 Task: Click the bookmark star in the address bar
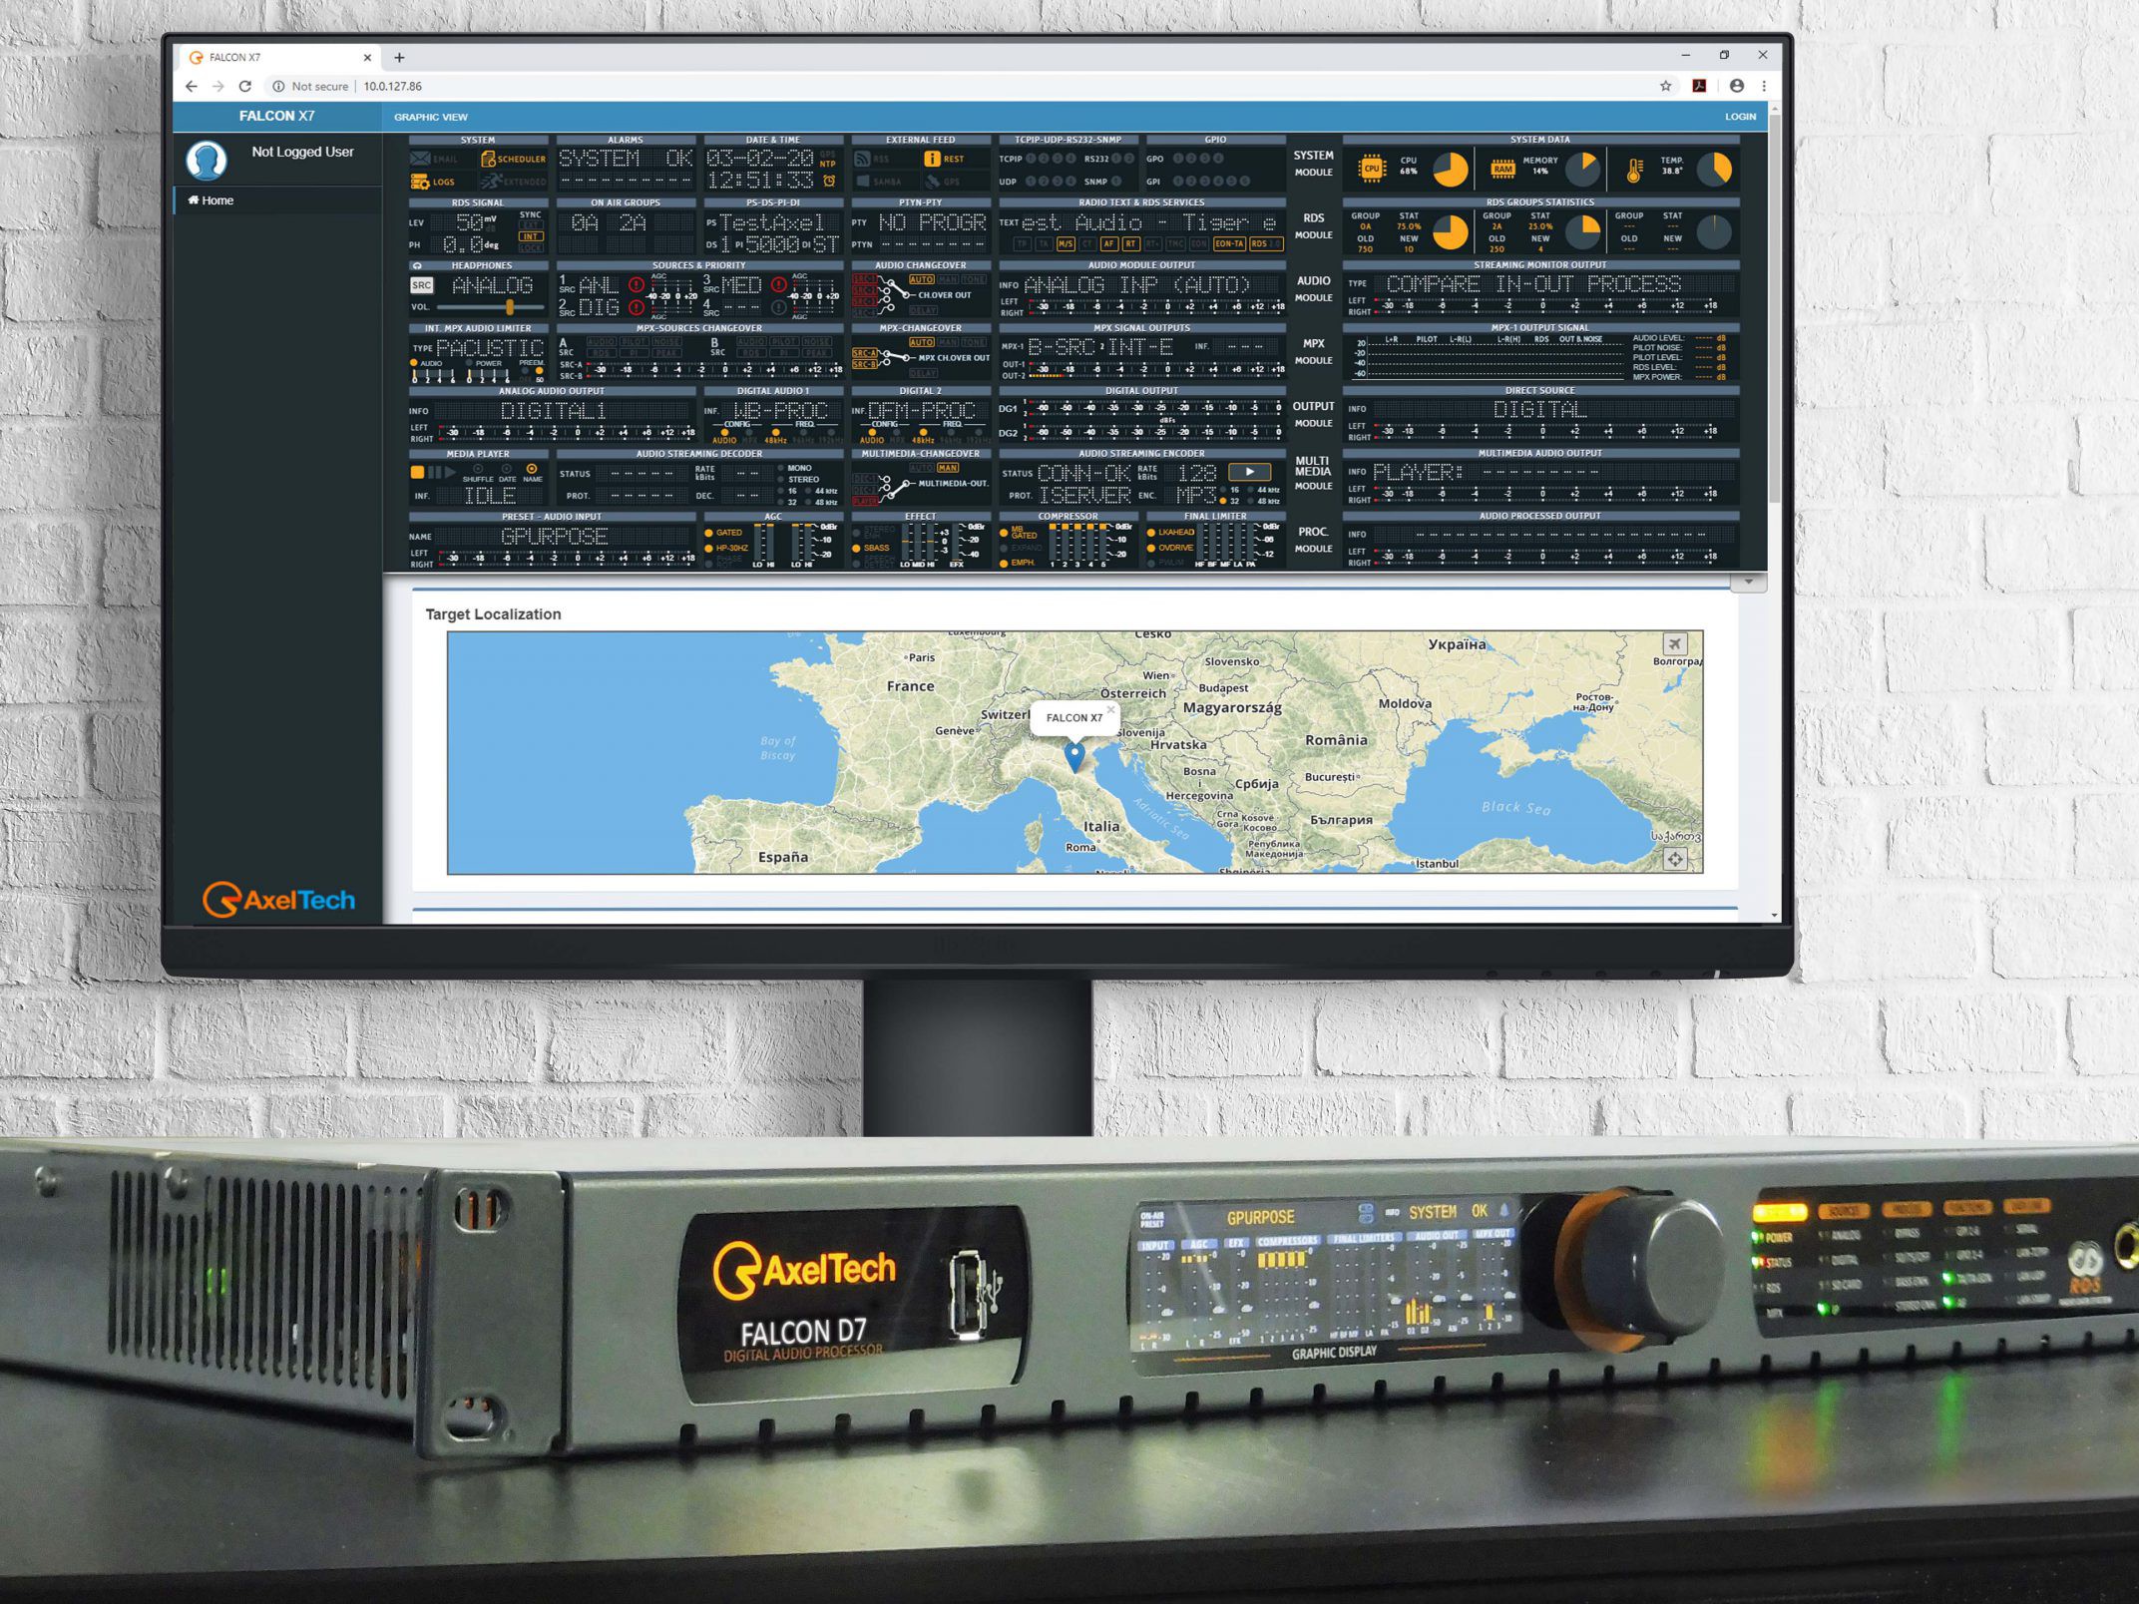[1665, 86]
